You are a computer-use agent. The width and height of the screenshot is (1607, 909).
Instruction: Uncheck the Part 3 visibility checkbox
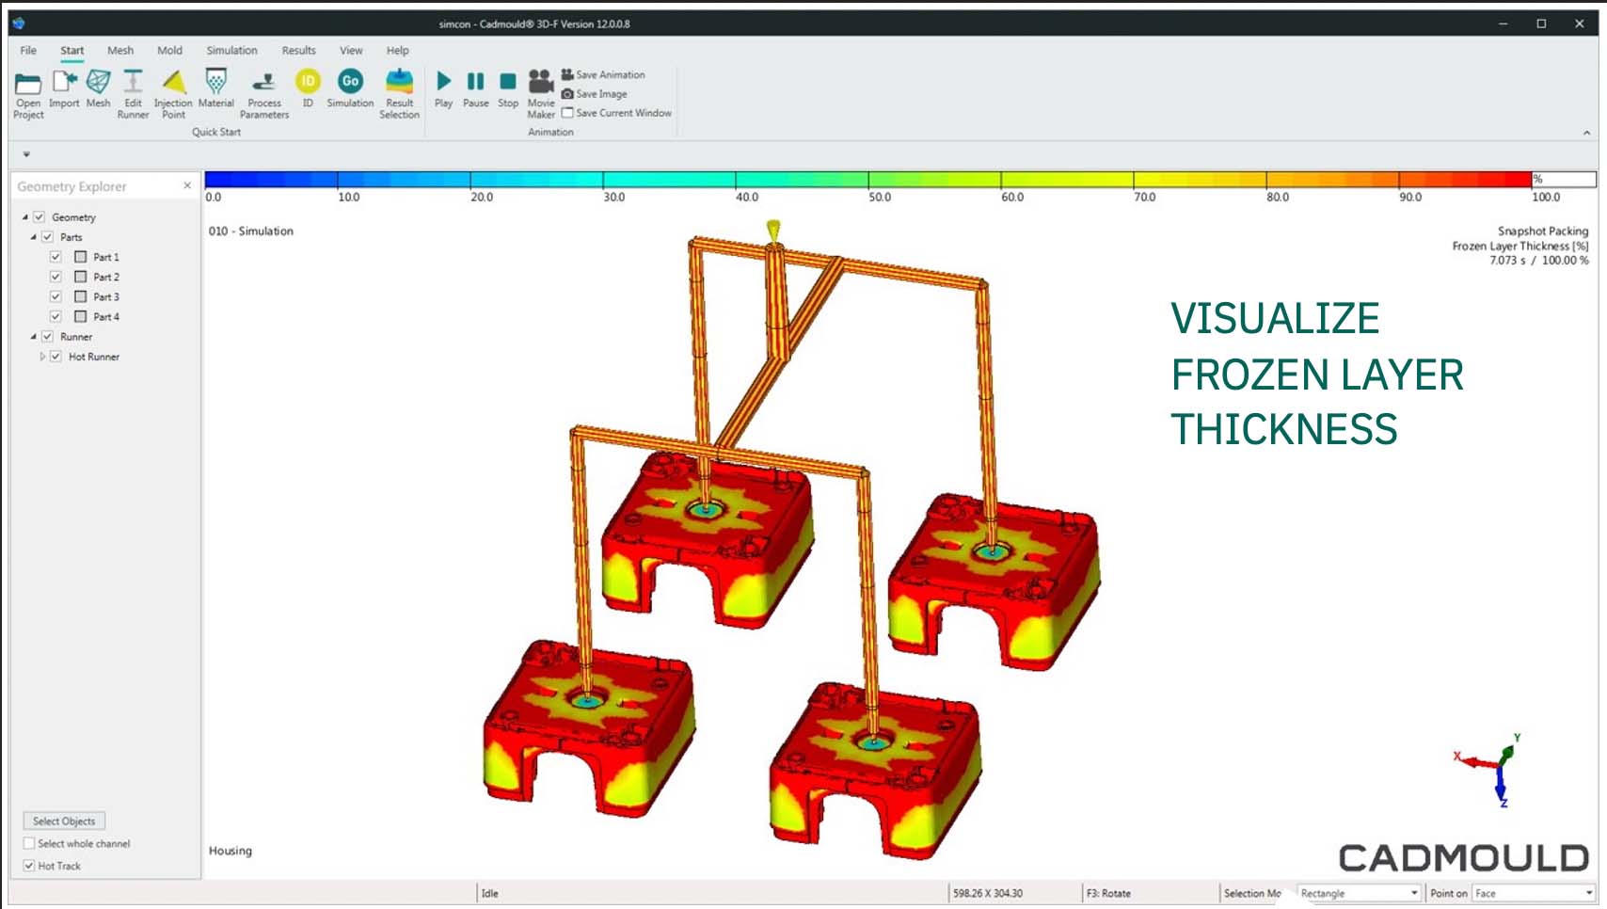pyautogui.click(x=56, y=296)
